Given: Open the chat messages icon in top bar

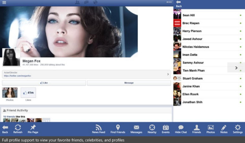Looking at the screenshot, I should 86,2.
